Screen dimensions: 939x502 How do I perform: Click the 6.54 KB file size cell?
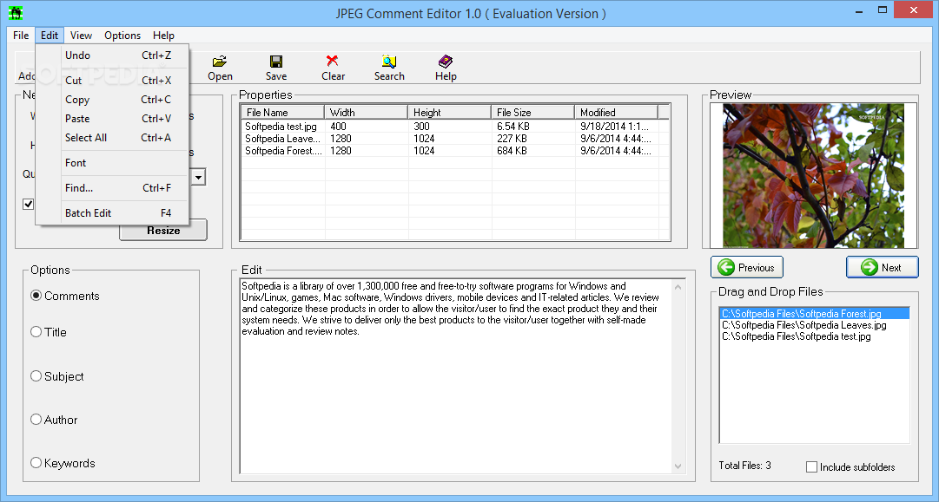pyautogui.click(x=513, y=126)
